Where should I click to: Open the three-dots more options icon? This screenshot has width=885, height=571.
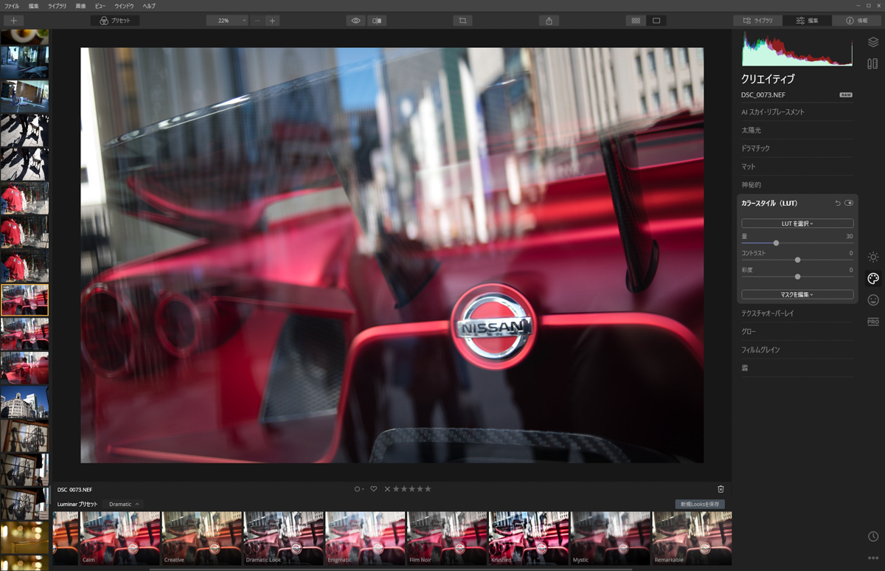(873, 558)
